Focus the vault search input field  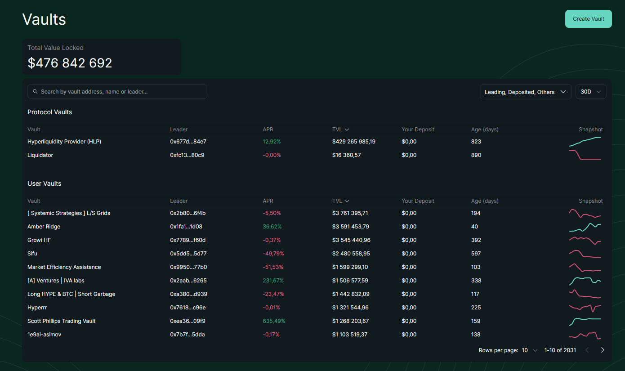point(117,92)
